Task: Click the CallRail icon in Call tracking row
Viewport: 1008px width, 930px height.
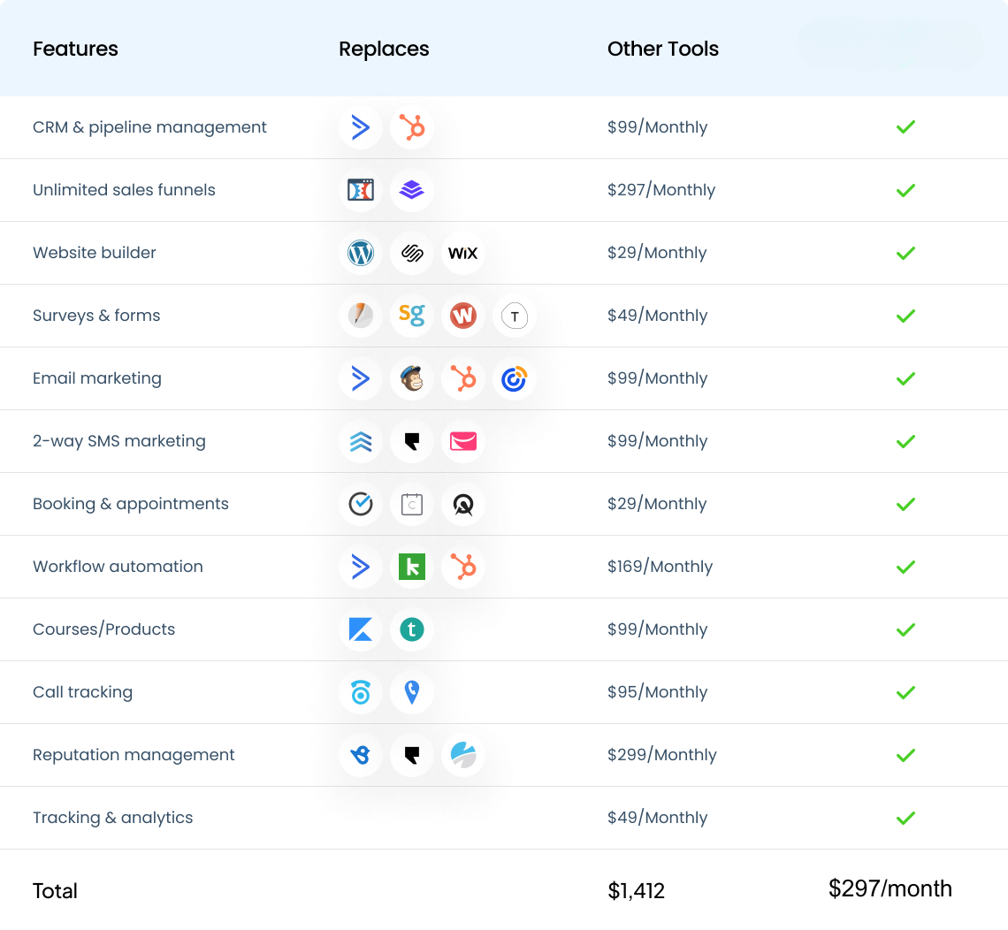Action: (x=361, y=692)
